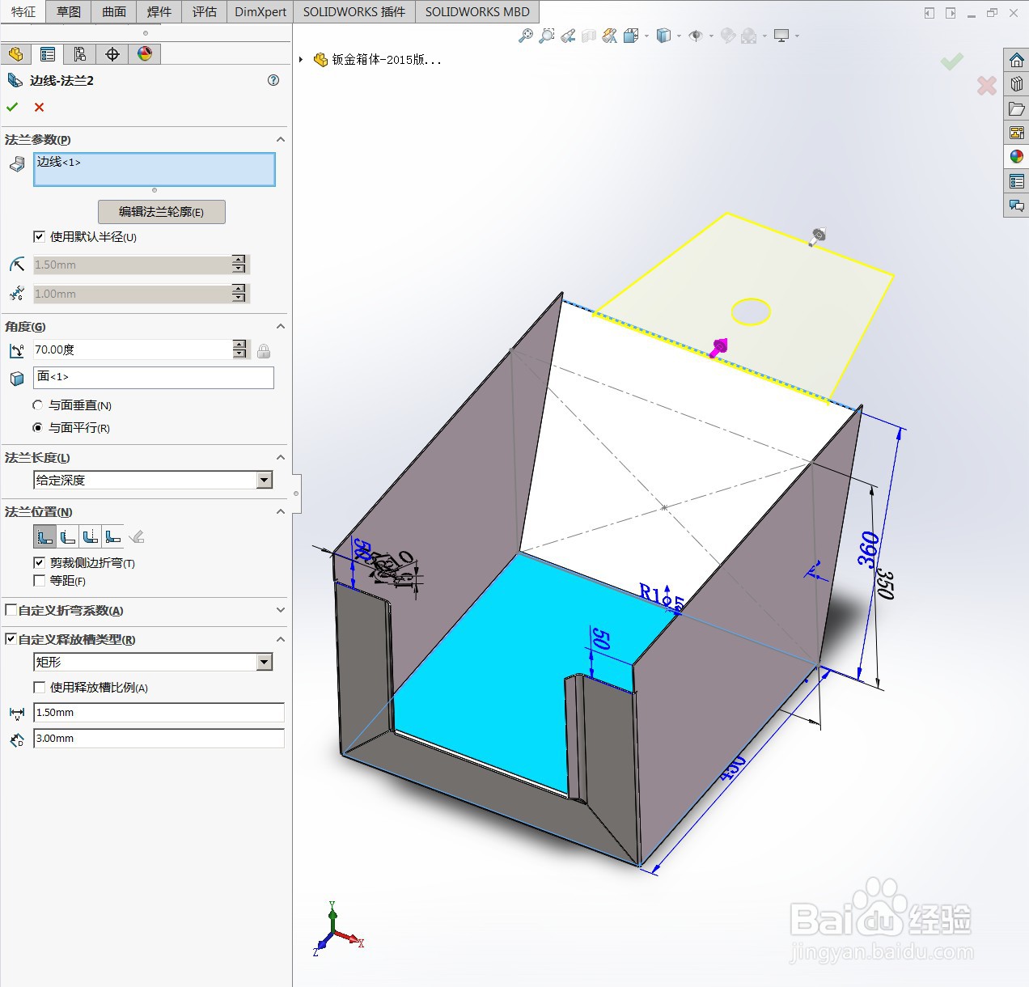The height and width of the screenshot is (987, 1029).
Task: Cancel edge flange with red X in panel
Action: tap(39, 107)
